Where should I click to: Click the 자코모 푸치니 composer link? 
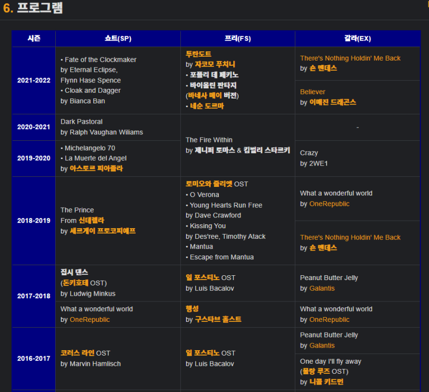pos(215,64)
